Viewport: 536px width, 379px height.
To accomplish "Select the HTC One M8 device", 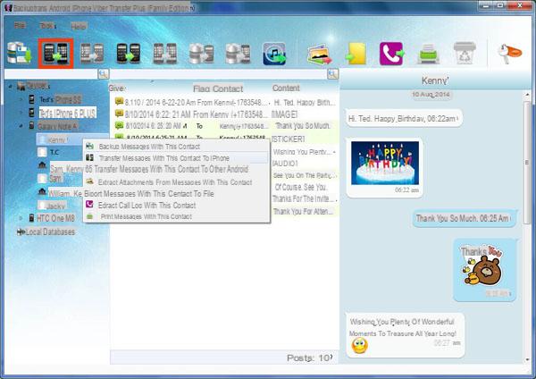I will click(55, 218).
